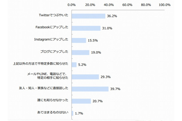Click the 100.0% axis label

pyautogui.click(x=164, y=5)
